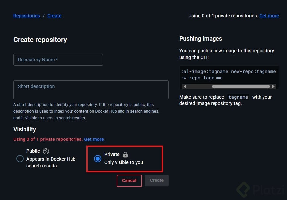Open the Create breadcrumb link
The image size is (287, 200).
54,16
